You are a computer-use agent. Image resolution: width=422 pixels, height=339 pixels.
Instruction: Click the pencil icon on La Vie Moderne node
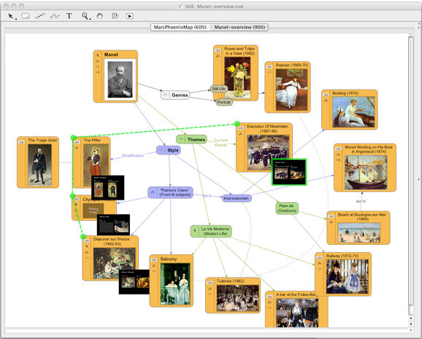(195, 231)
